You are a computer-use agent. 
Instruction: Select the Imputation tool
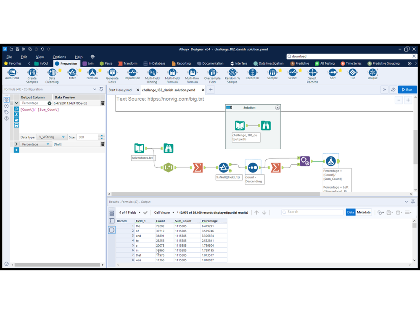(x=132, y=74)
